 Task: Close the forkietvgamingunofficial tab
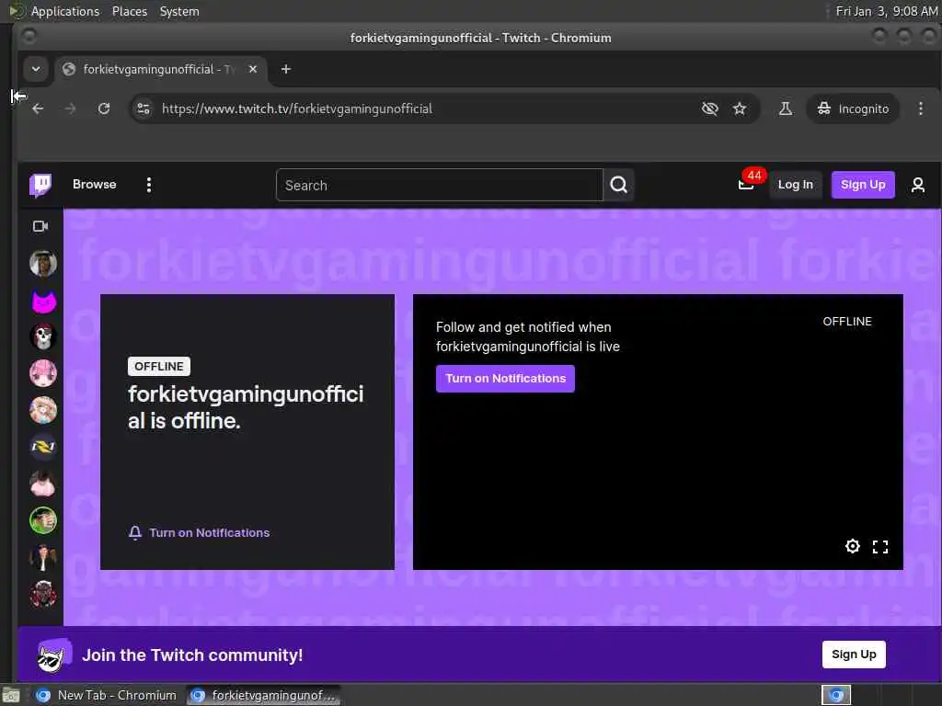(x=253, y=69)
